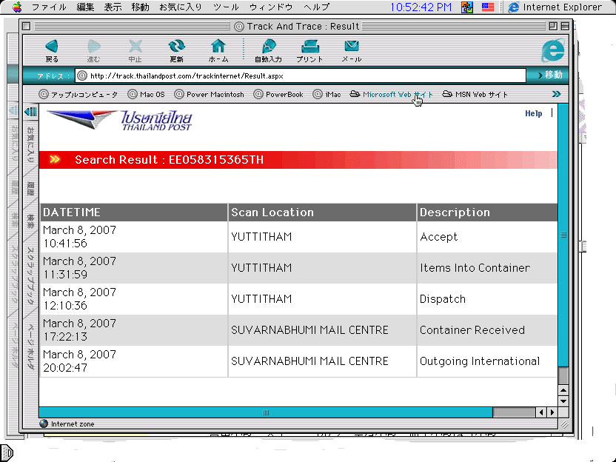Open the ツール menu
This screenshot has height=462, width=616.
tap(226, 7)
